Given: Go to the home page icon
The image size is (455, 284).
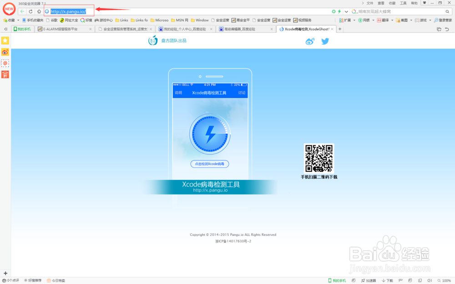Looking at the screenshot, I should click(39, 12).
